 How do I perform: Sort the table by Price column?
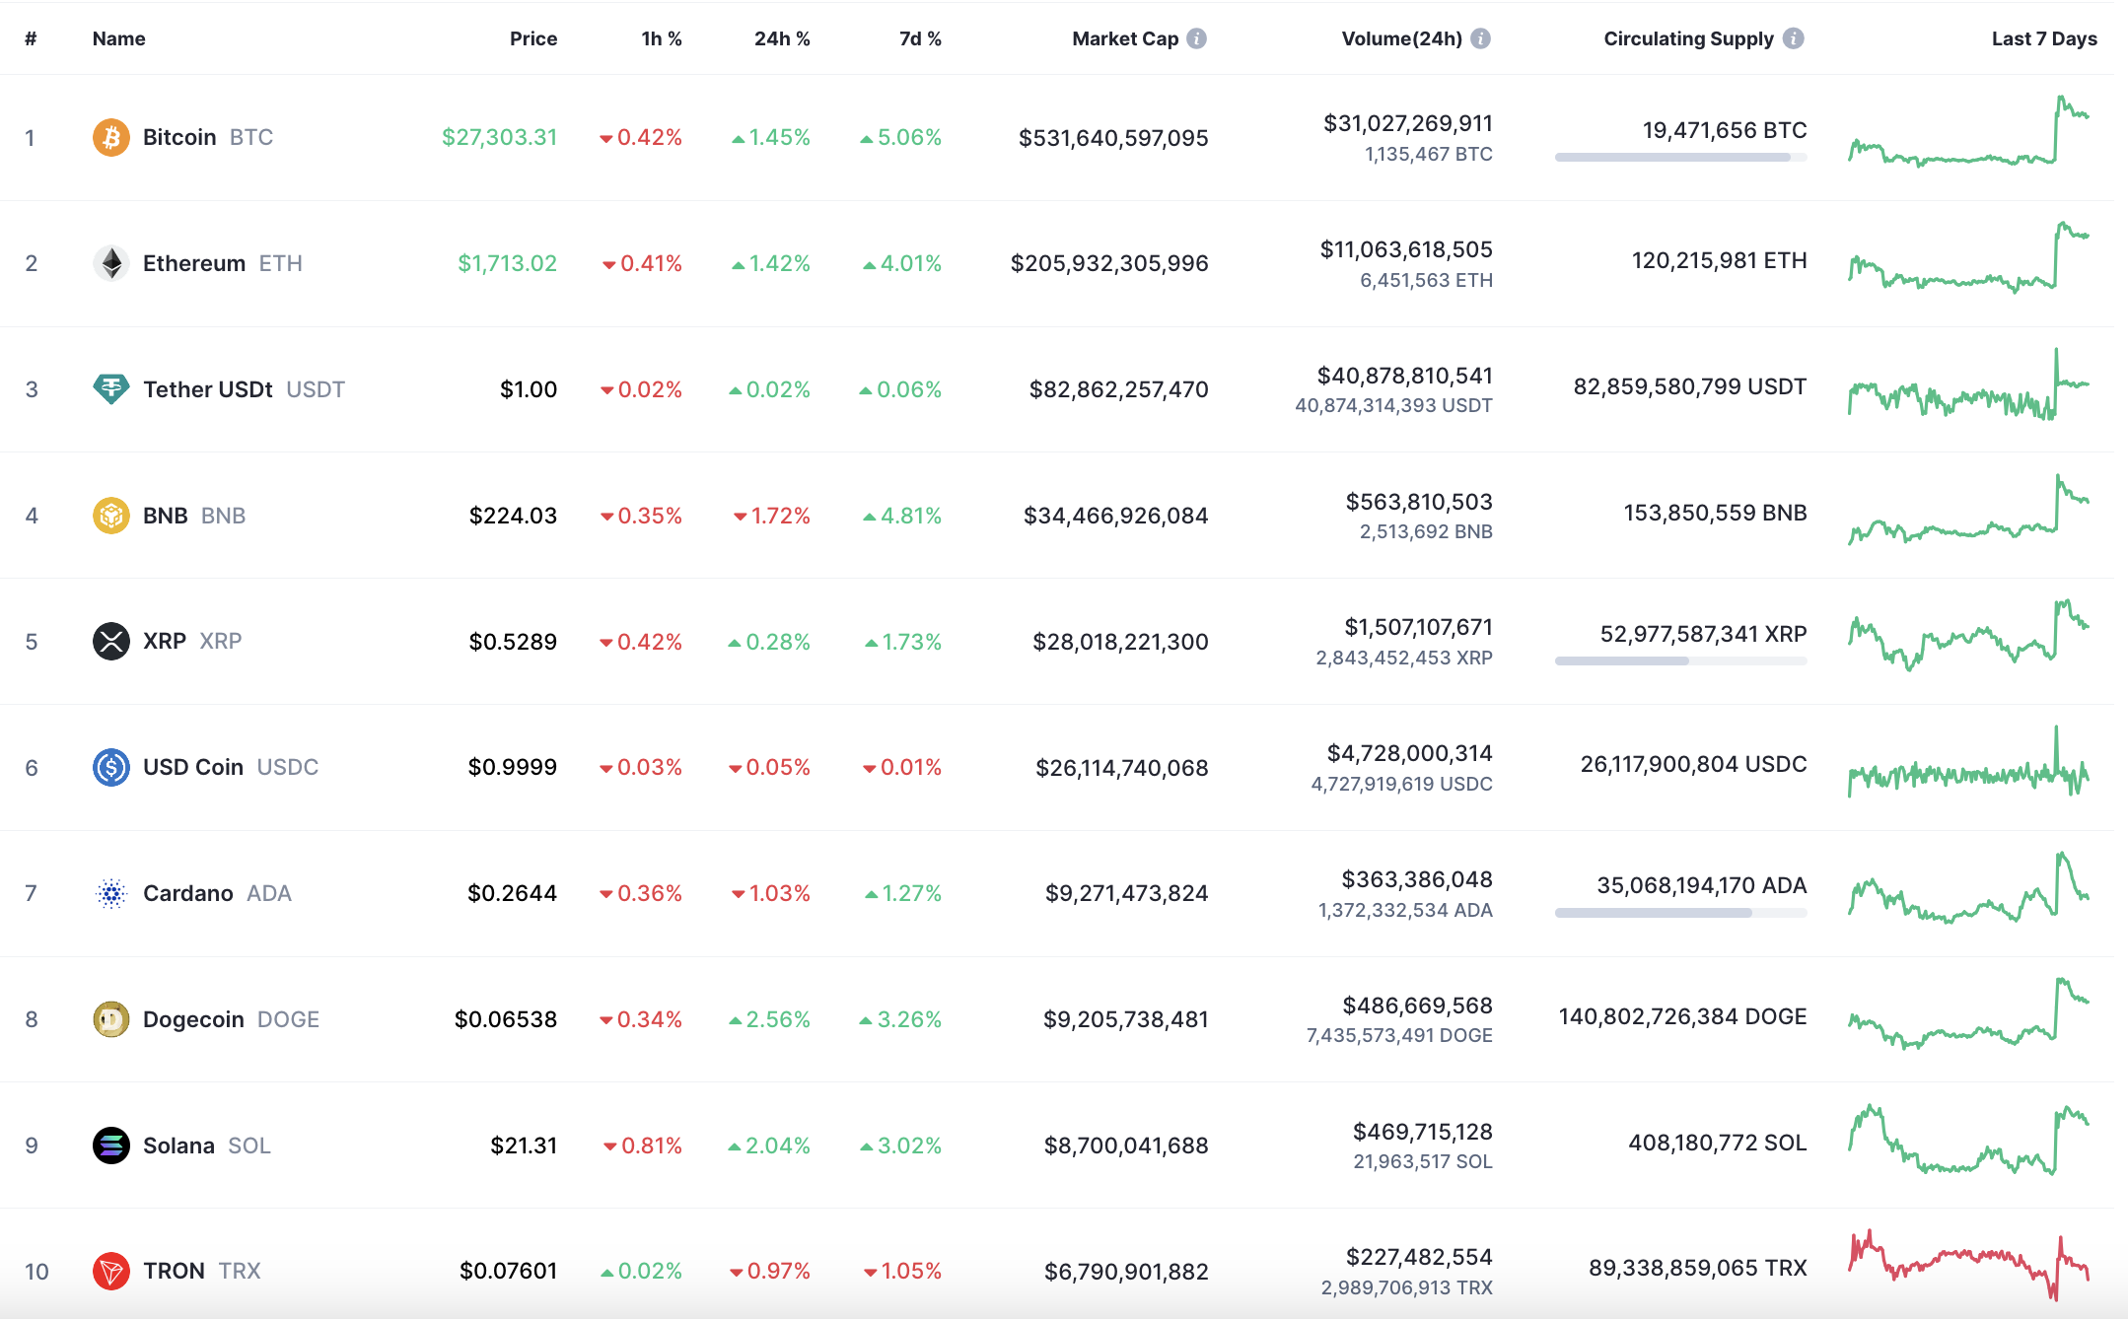click(x=533, y=38)
